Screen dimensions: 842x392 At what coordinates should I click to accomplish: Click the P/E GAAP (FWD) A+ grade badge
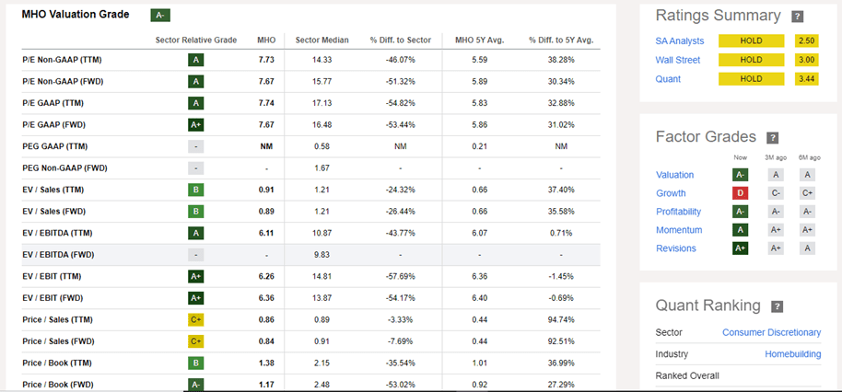(x=195, y=124)
